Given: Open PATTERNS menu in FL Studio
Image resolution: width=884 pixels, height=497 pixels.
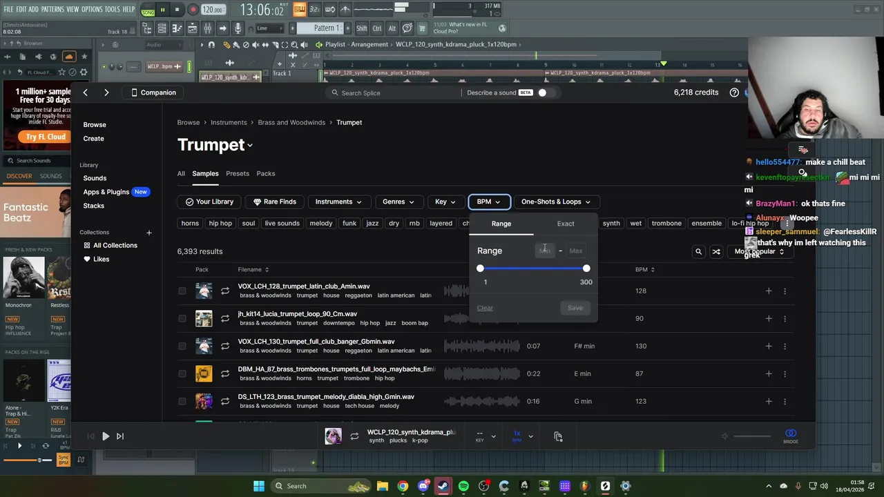Looking at the screenshot, I should pyautogui.click(x=52, y=10).
